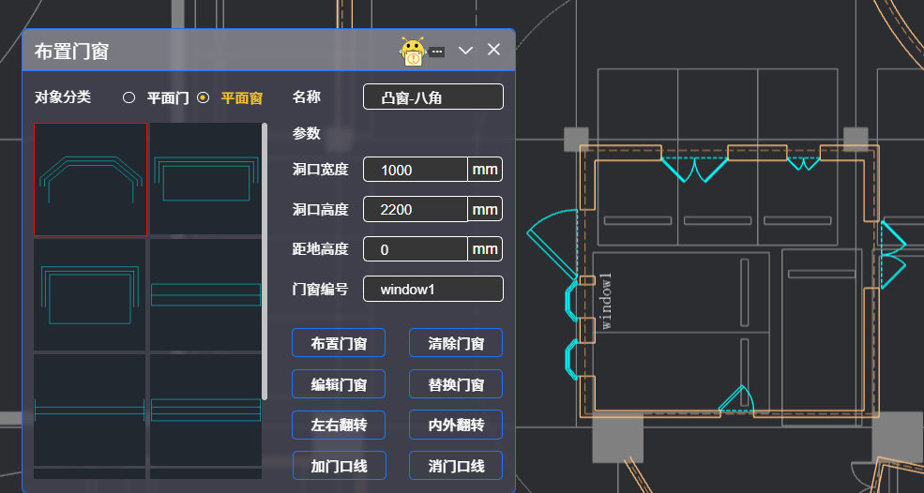Image resolution: width=924 pixels, height=493 pixels.
Task: Click the 布置门窗 button
Action: pyautogui.click(x=339, y=343)
